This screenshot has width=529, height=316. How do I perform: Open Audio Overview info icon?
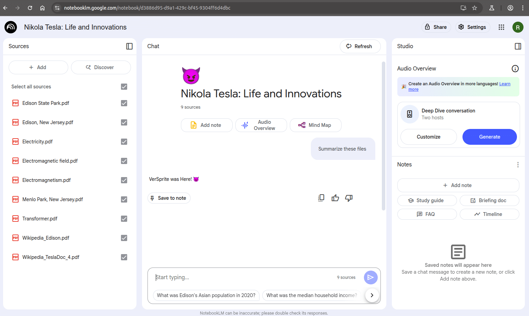515,68
